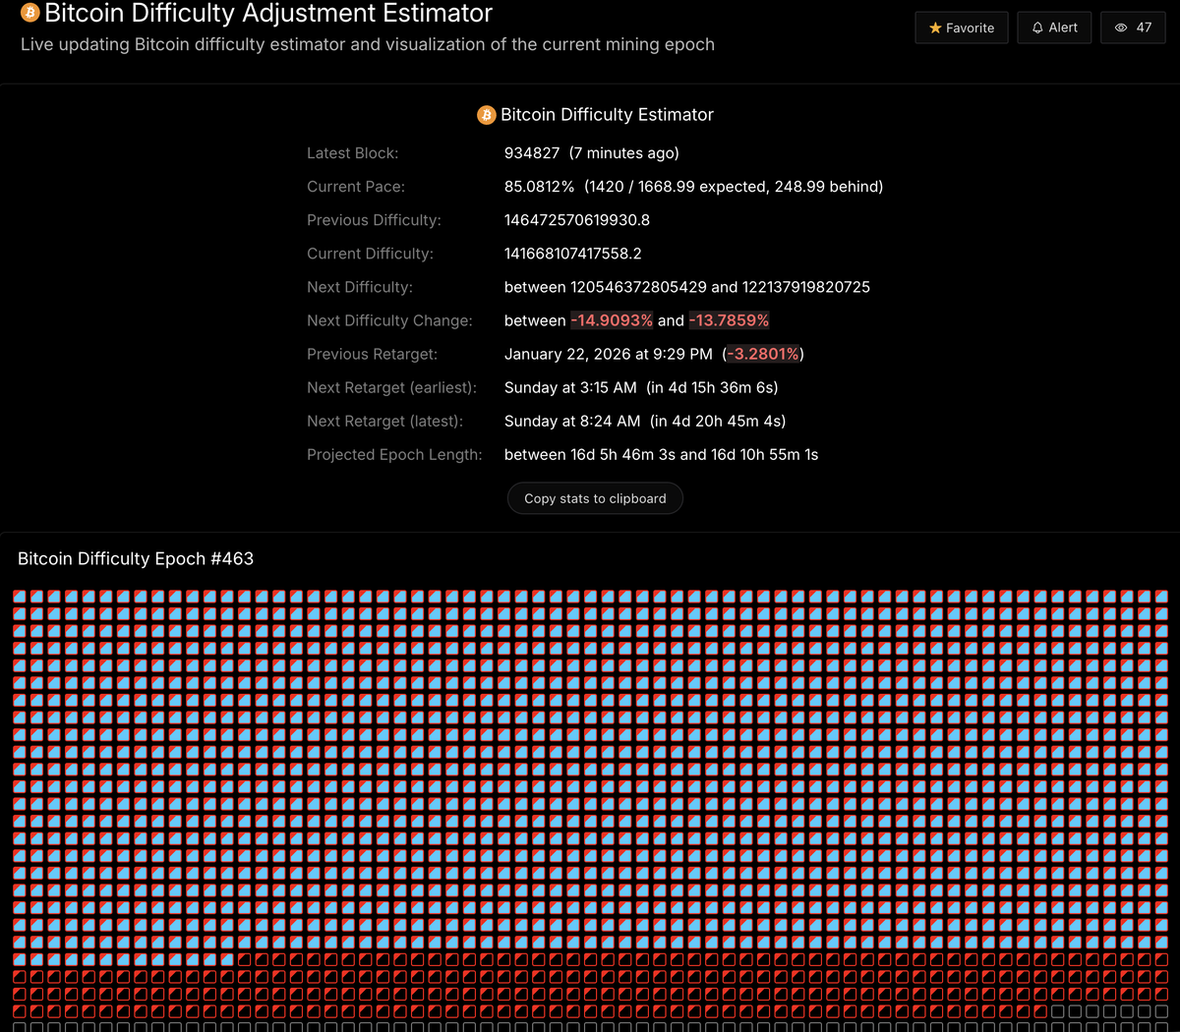Click the Current Pace label
1180x1032 pixels.
tap(356, 187)
